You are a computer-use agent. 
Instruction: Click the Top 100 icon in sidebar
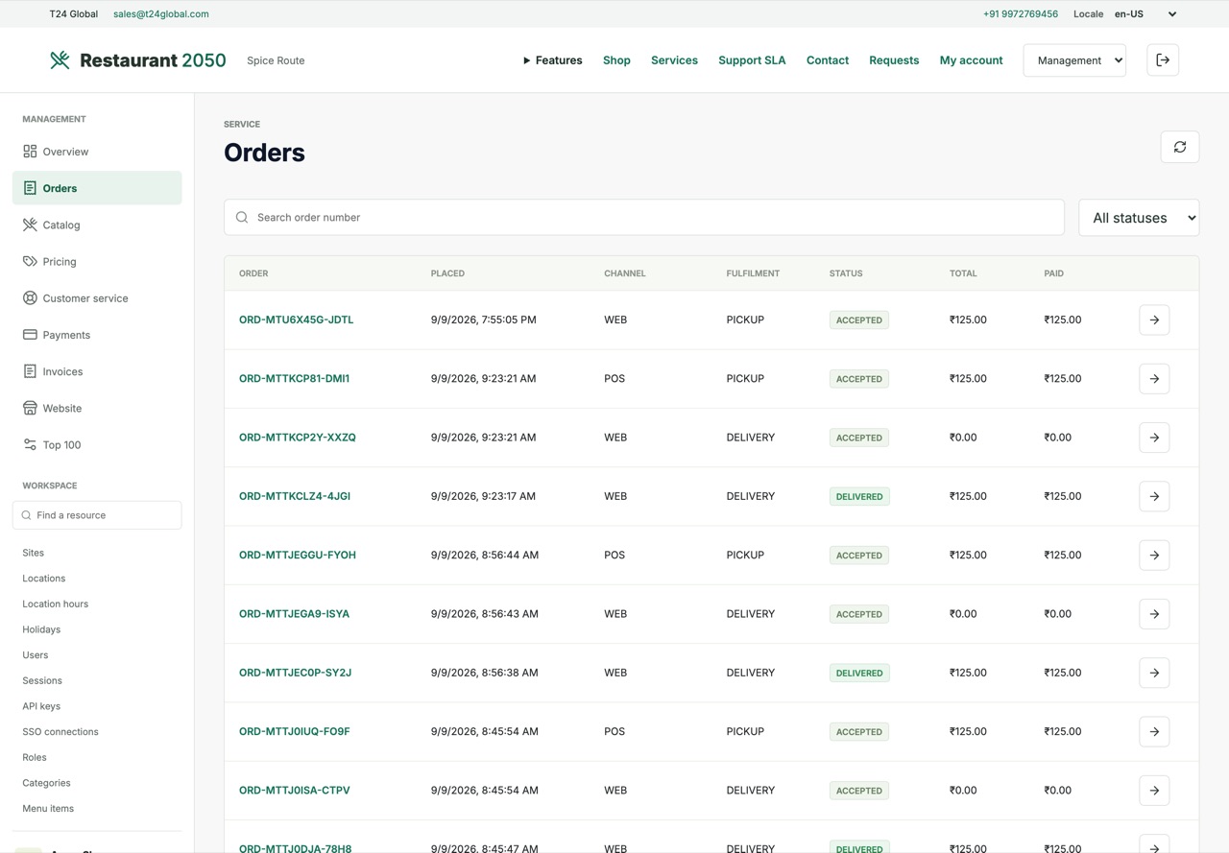point(30,444)
